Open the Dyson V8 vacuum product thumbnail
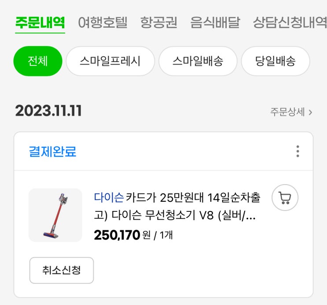This screenshot has width=327, height=305. 55,215
